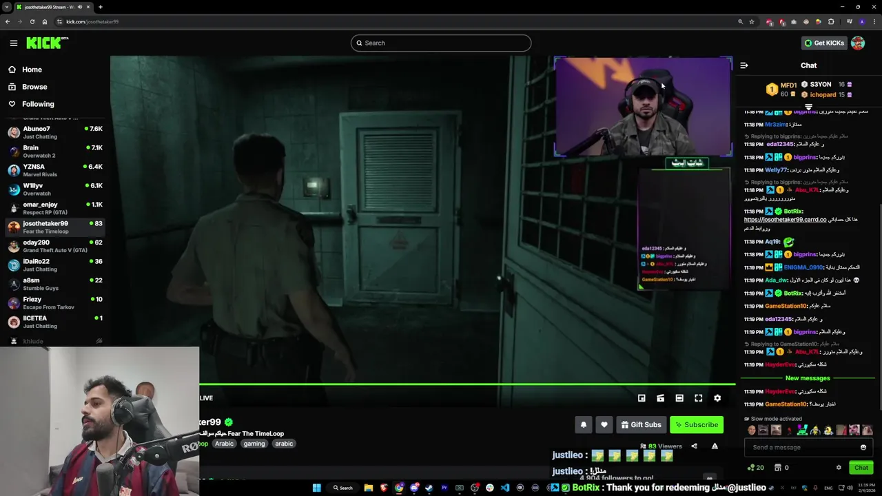Open Discord from the taskbar
This screenshot has width=882, height=496.
tap(414, 488)
